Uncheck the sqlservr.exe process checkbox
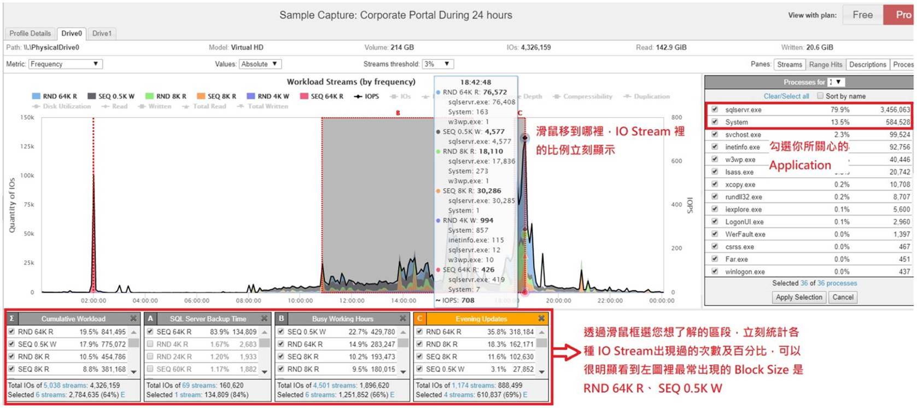The width and height of the screenshot is (917, 408). click(715, 109)
